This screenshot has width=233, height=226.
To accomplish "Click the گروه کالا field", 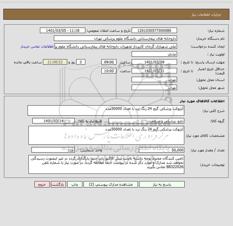I will pyautogui.click(x=146, y=121).
